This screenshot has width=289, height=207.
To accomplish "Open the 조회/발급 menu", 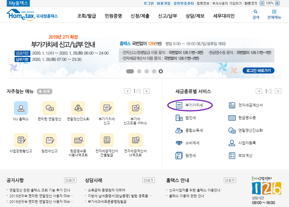I will pos(87,16).
